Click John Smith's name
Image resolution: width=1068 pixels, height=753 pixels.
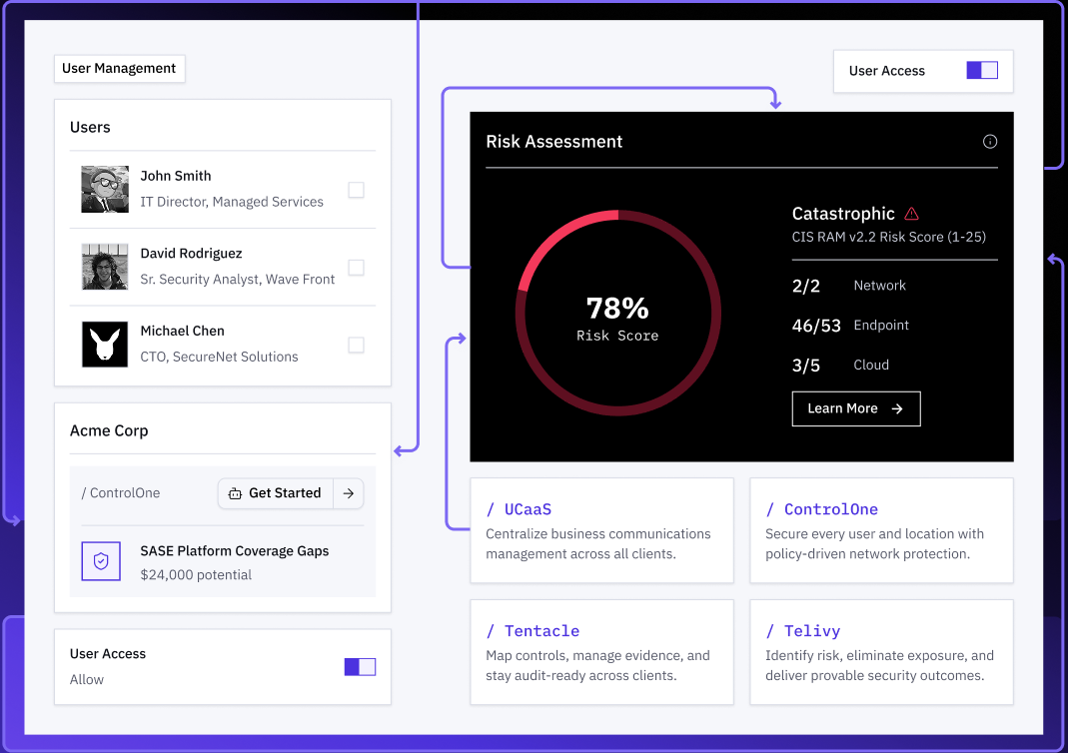176,176
